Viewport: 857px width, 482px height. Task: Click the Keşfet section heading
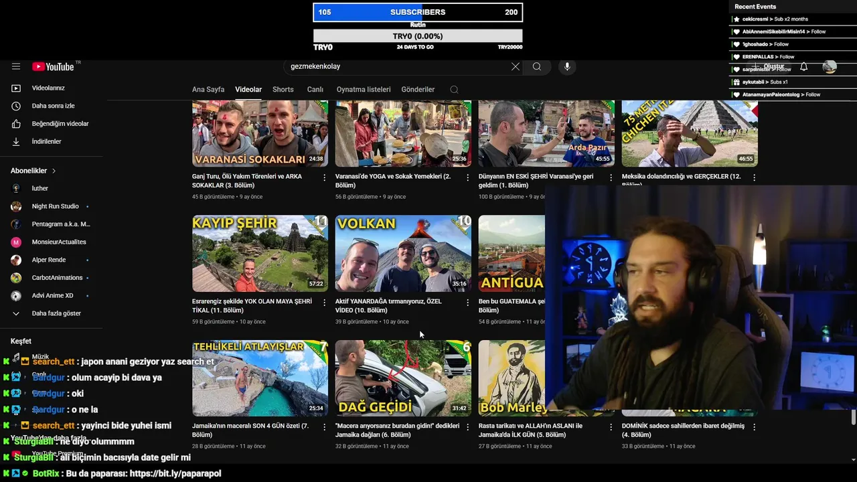pyautogui.click(x=21, y=341)
